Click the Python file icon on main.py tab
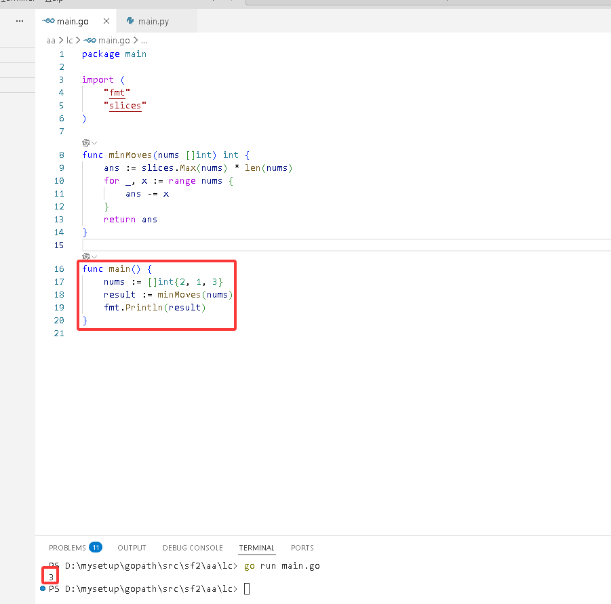Screen dimensions: 611x604 click(x=130, y=21)
